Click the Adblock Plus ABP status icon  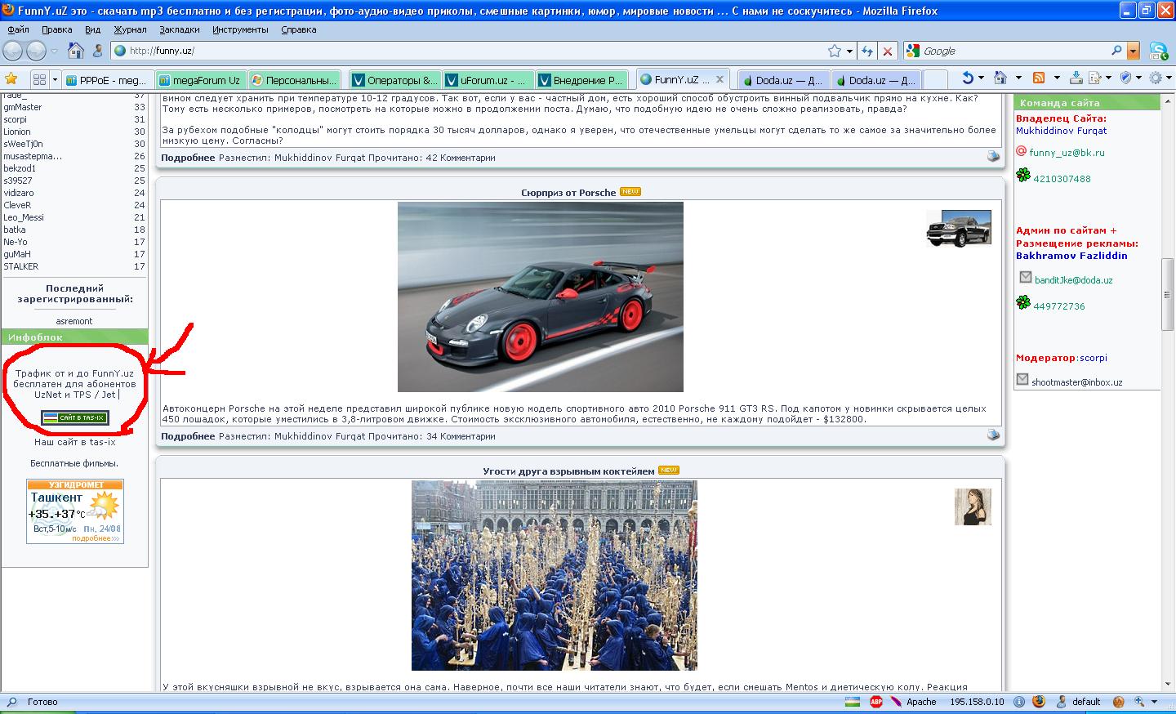tap(876, 702)
